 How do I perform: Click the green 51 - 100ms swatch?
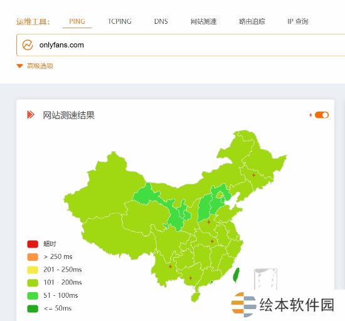[x=33, y=296]
